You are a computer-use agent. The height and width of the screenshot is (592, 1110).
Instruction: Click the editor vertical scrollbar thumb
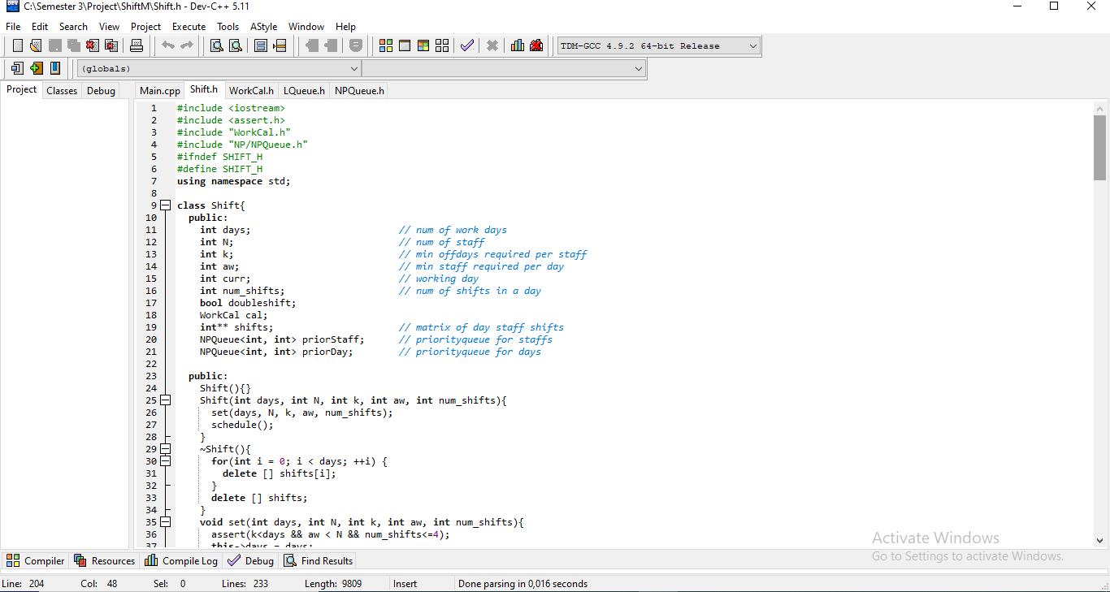pos(1099,147)
